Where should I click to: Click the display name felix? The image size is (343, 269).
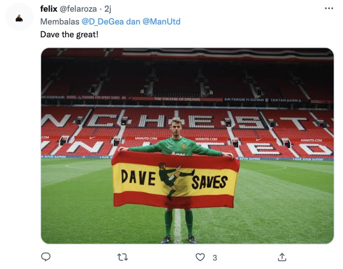[x=49, y=9]
